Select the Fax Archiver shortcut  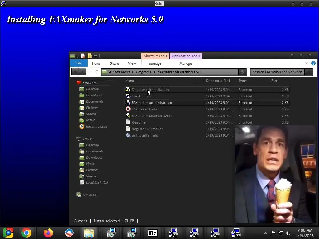tap(142, 96)
